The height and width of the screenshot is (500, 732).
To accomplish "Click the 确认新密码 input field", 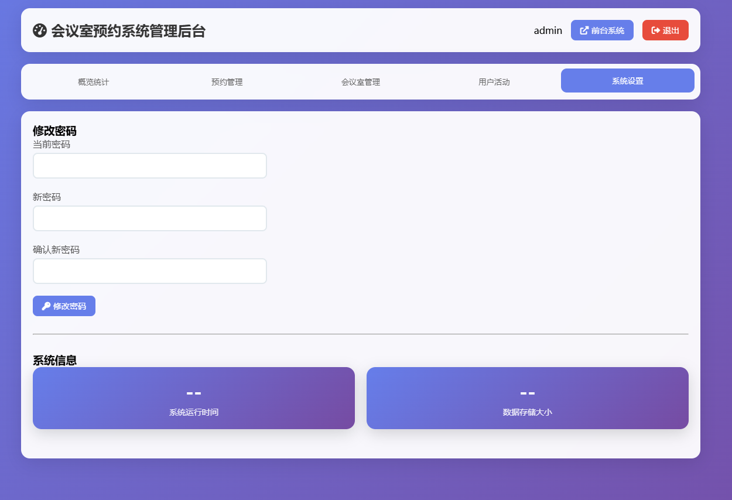I will 149,270.
